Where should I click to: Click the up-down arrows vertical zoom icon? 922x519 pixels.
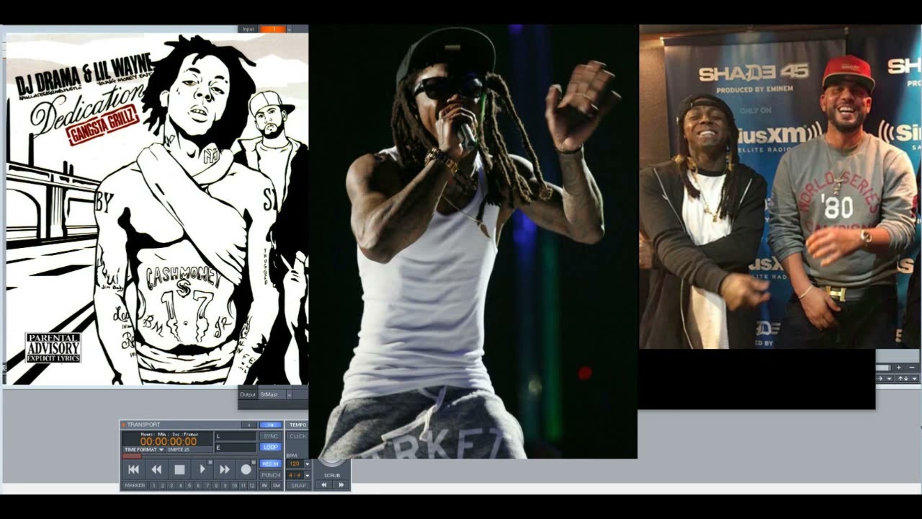tap(903, 378)
